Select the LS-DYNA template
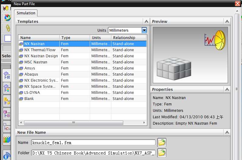Screen dimensions: 242x160 pos(82,93)
